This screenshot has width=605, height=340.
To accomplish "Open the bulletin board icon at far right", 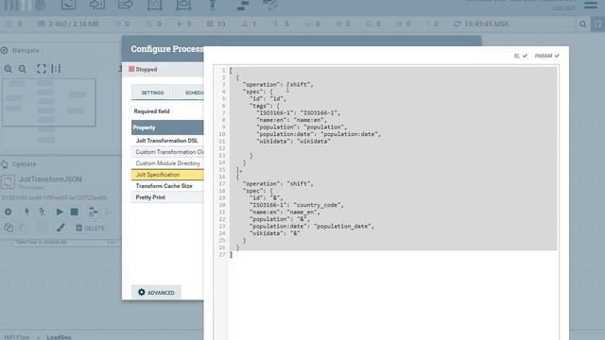I will [x=598, y=24].
